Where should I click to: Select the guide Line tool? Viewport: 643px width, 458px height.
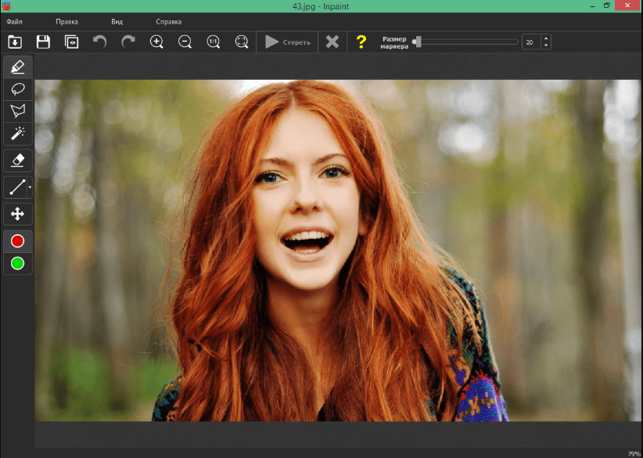[16, 187]
